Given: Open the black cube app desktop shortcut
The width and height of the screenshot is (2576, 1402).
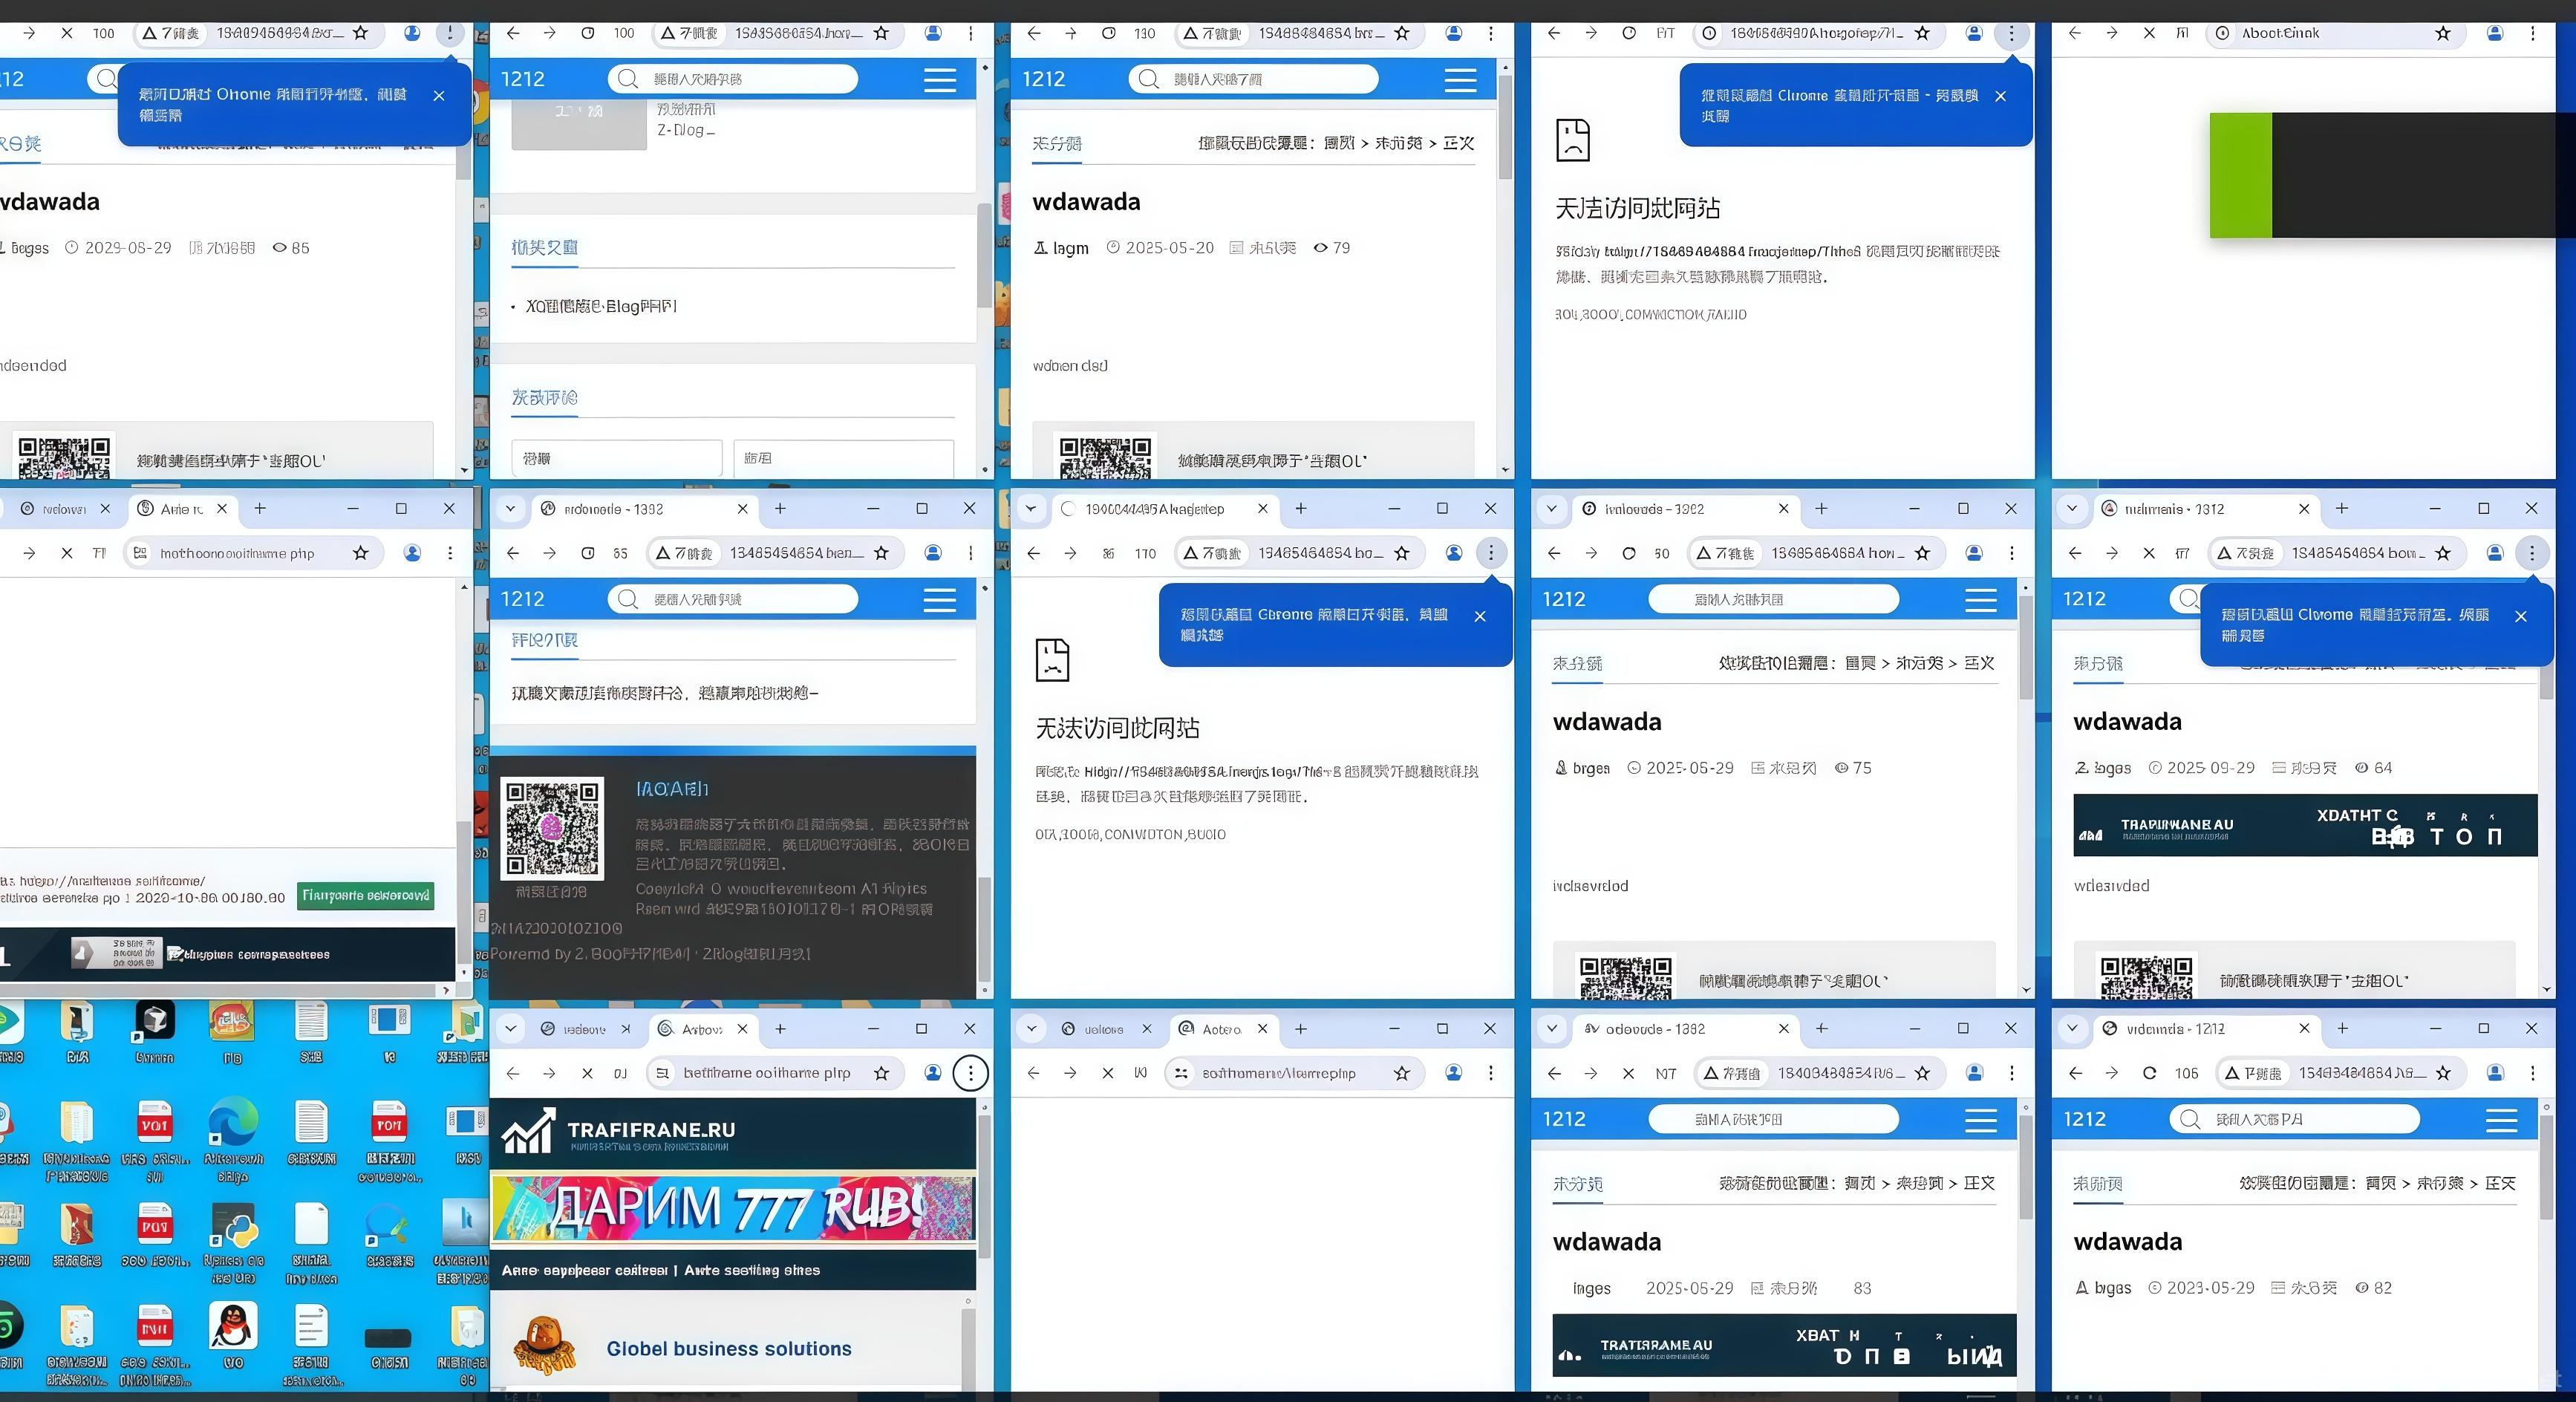Looking at the screenshot, I should (x=155, y=1021).
